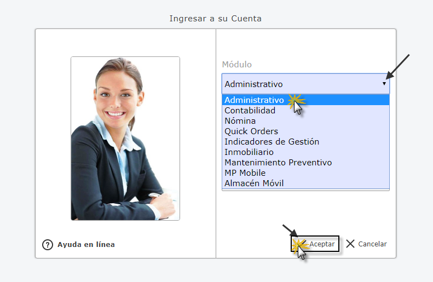433x282 pixels.
Task: Click the Ingresar a su Cuenta heading
Action: pos(215,19)
